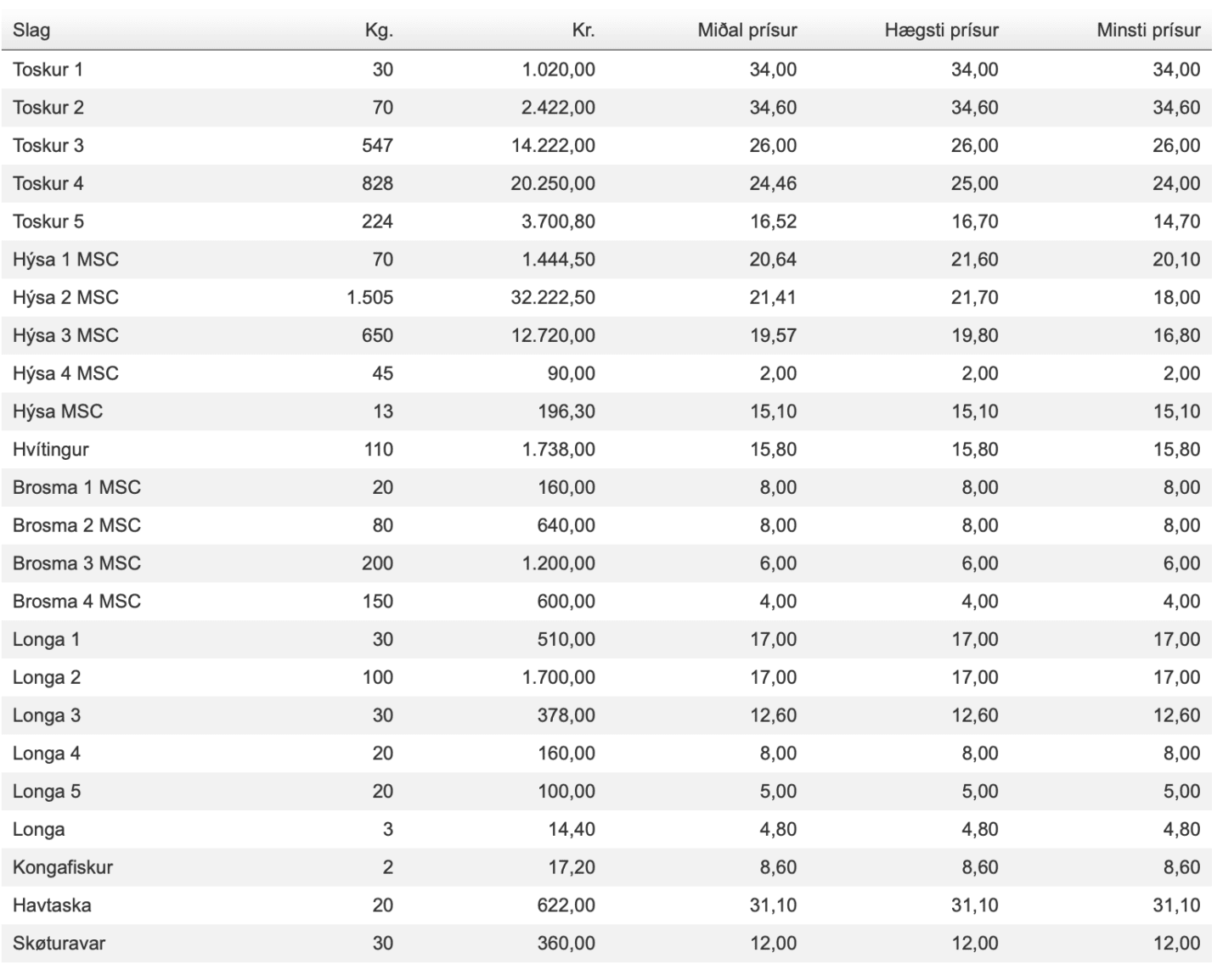This screenshot has height=975, width=1223.
Task: Click the Havtaska row label
Action: [52, 905]
